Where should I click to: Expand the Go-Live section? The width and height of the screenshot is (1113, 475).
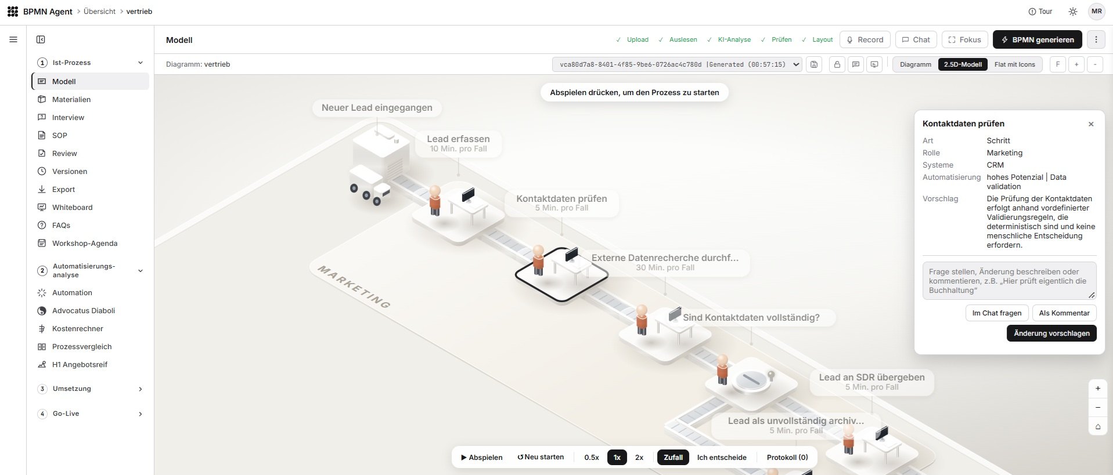pos(141,414)
